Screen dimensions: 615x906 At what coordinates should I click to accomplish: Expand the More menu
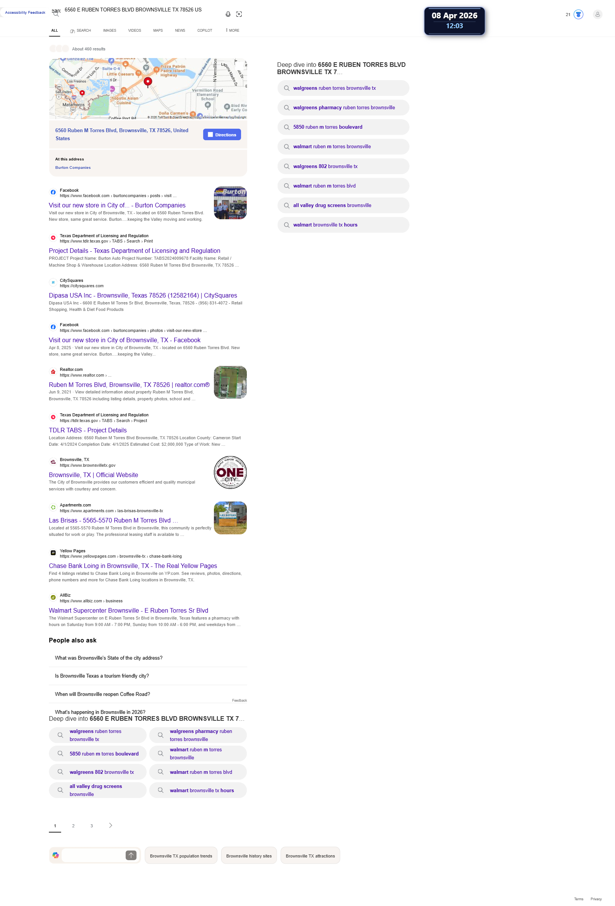coord(232,31)
